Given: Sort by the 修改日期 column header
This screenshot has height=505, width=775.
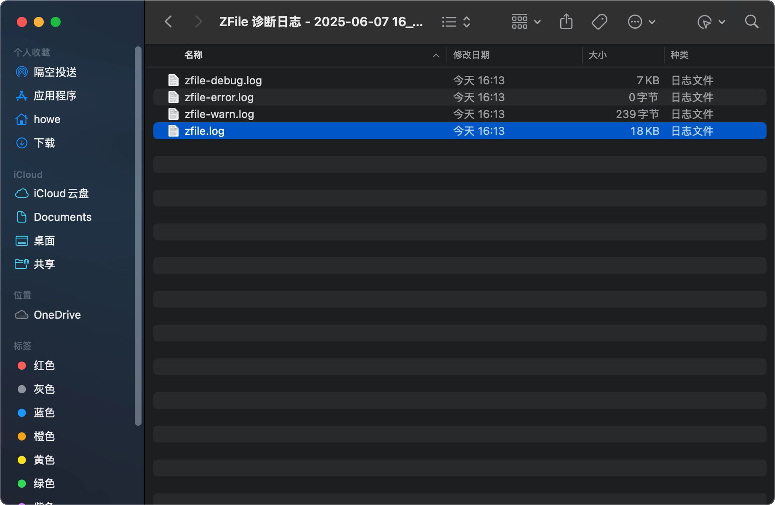Looking at the screenshot, I should pos(471,55).
